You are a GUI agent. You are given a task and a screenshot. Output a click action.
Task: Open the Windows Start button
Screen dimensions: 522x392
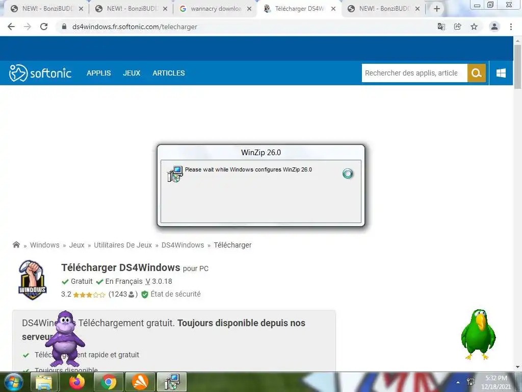click(14, 382)
